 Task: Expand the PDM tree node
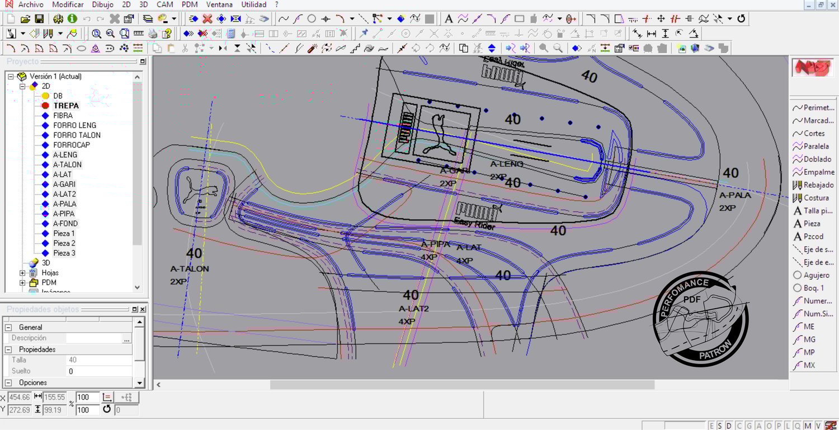(x=23, y=283)
